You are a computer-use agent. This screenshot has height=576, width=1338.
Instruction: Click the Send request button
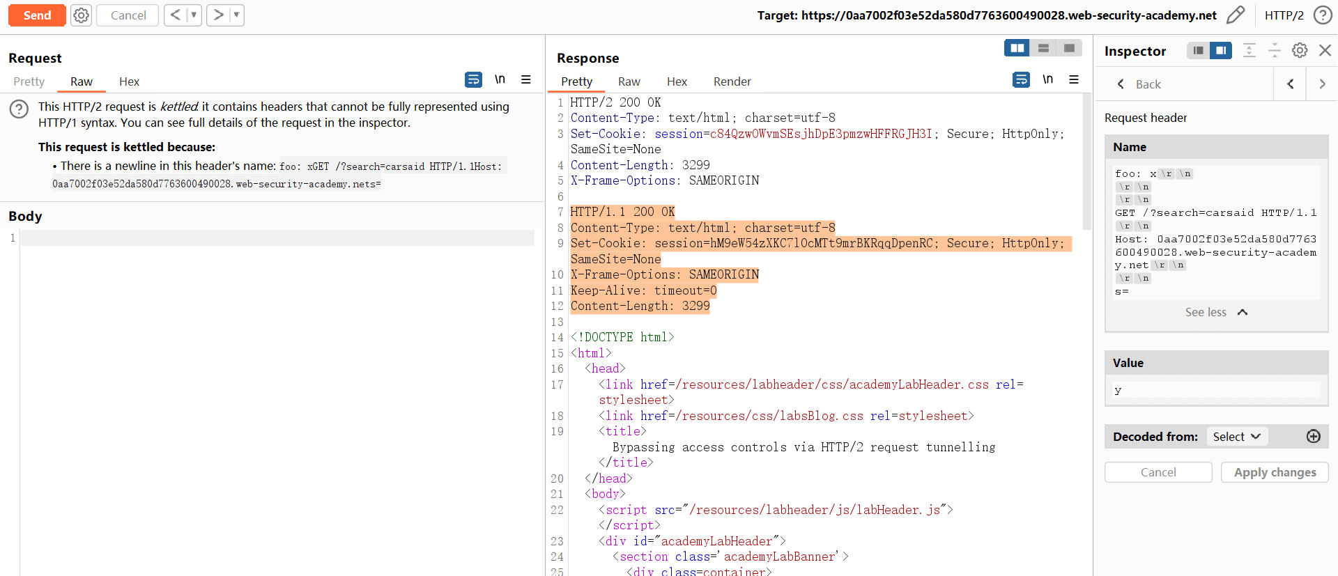[37, 15]
